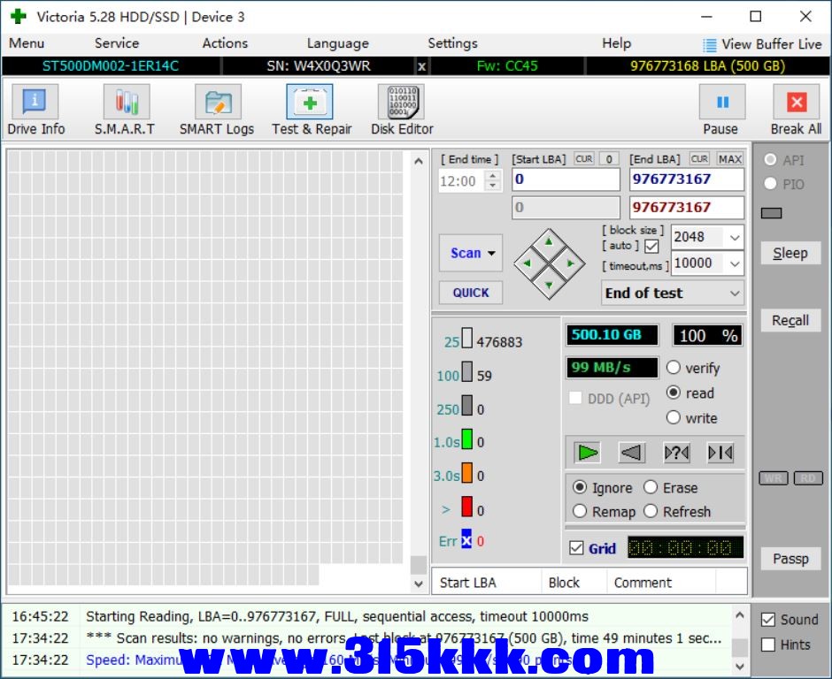Open the Actions menu

pyautogui.click(x=225, y=43)
